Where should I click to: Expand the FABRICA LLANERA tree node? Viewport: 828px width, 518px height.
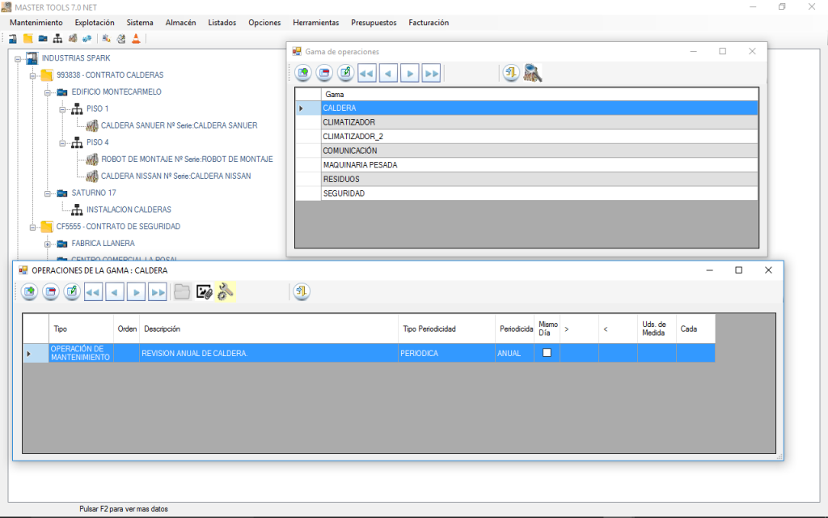click(x=48, y=244)
